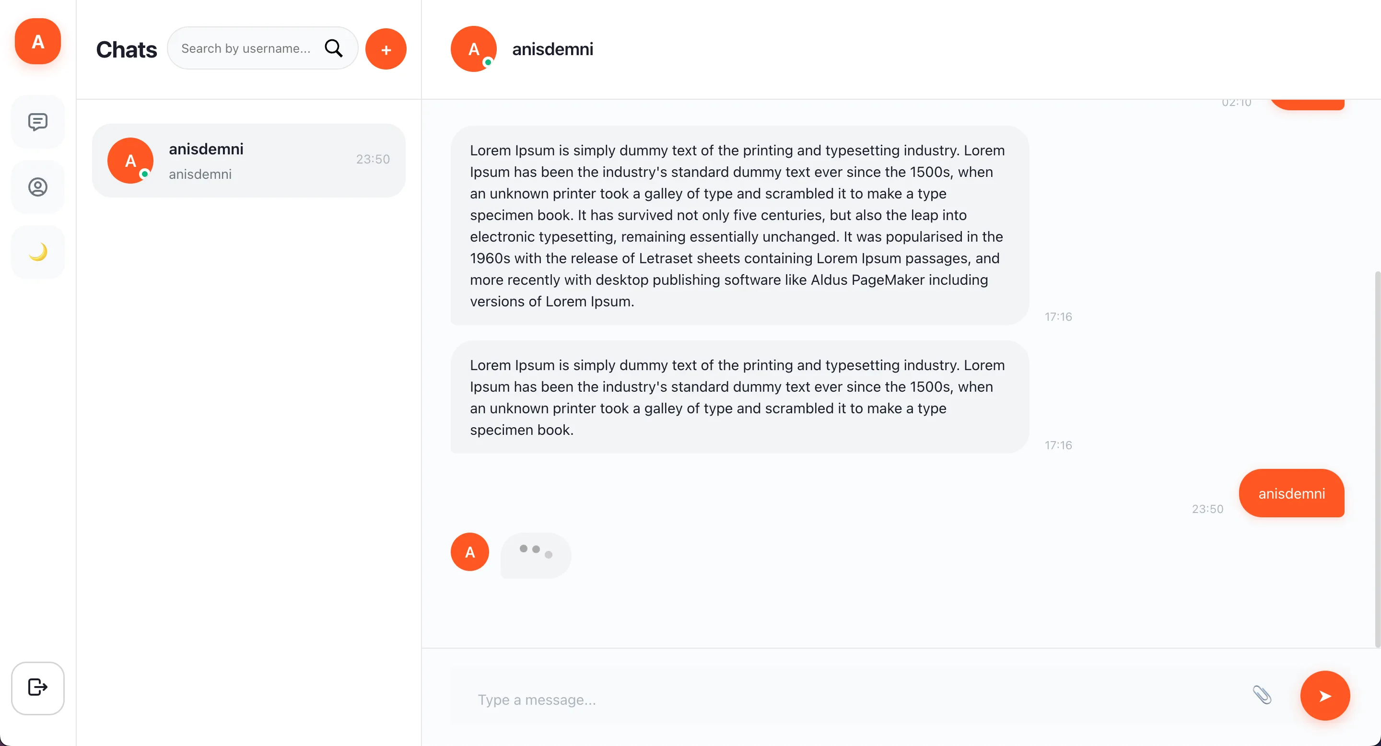Toggle dark mode with the moon icon

pos(37,252)
